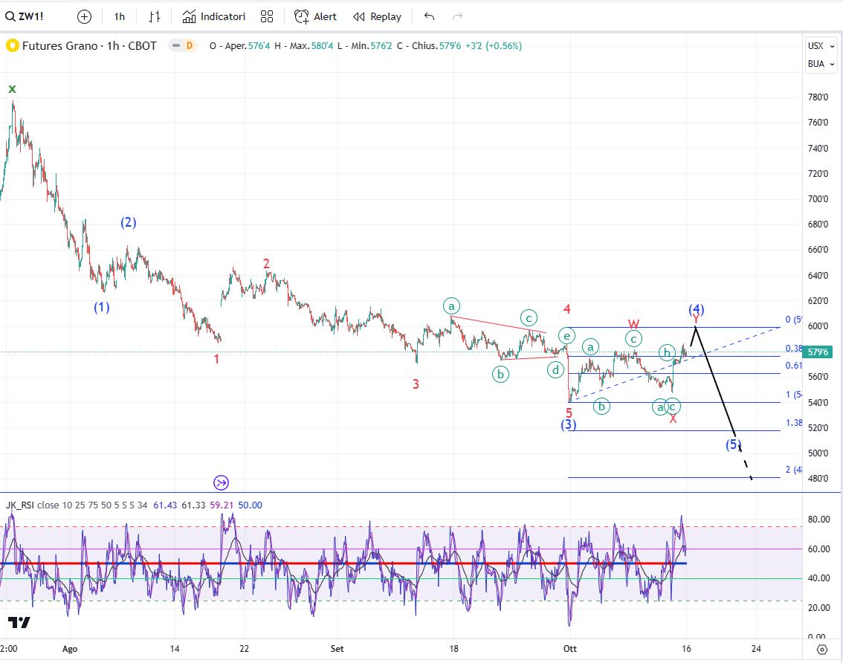Click the Set label on time axis
Screen dimensions: 843x663
pos(337,648)
